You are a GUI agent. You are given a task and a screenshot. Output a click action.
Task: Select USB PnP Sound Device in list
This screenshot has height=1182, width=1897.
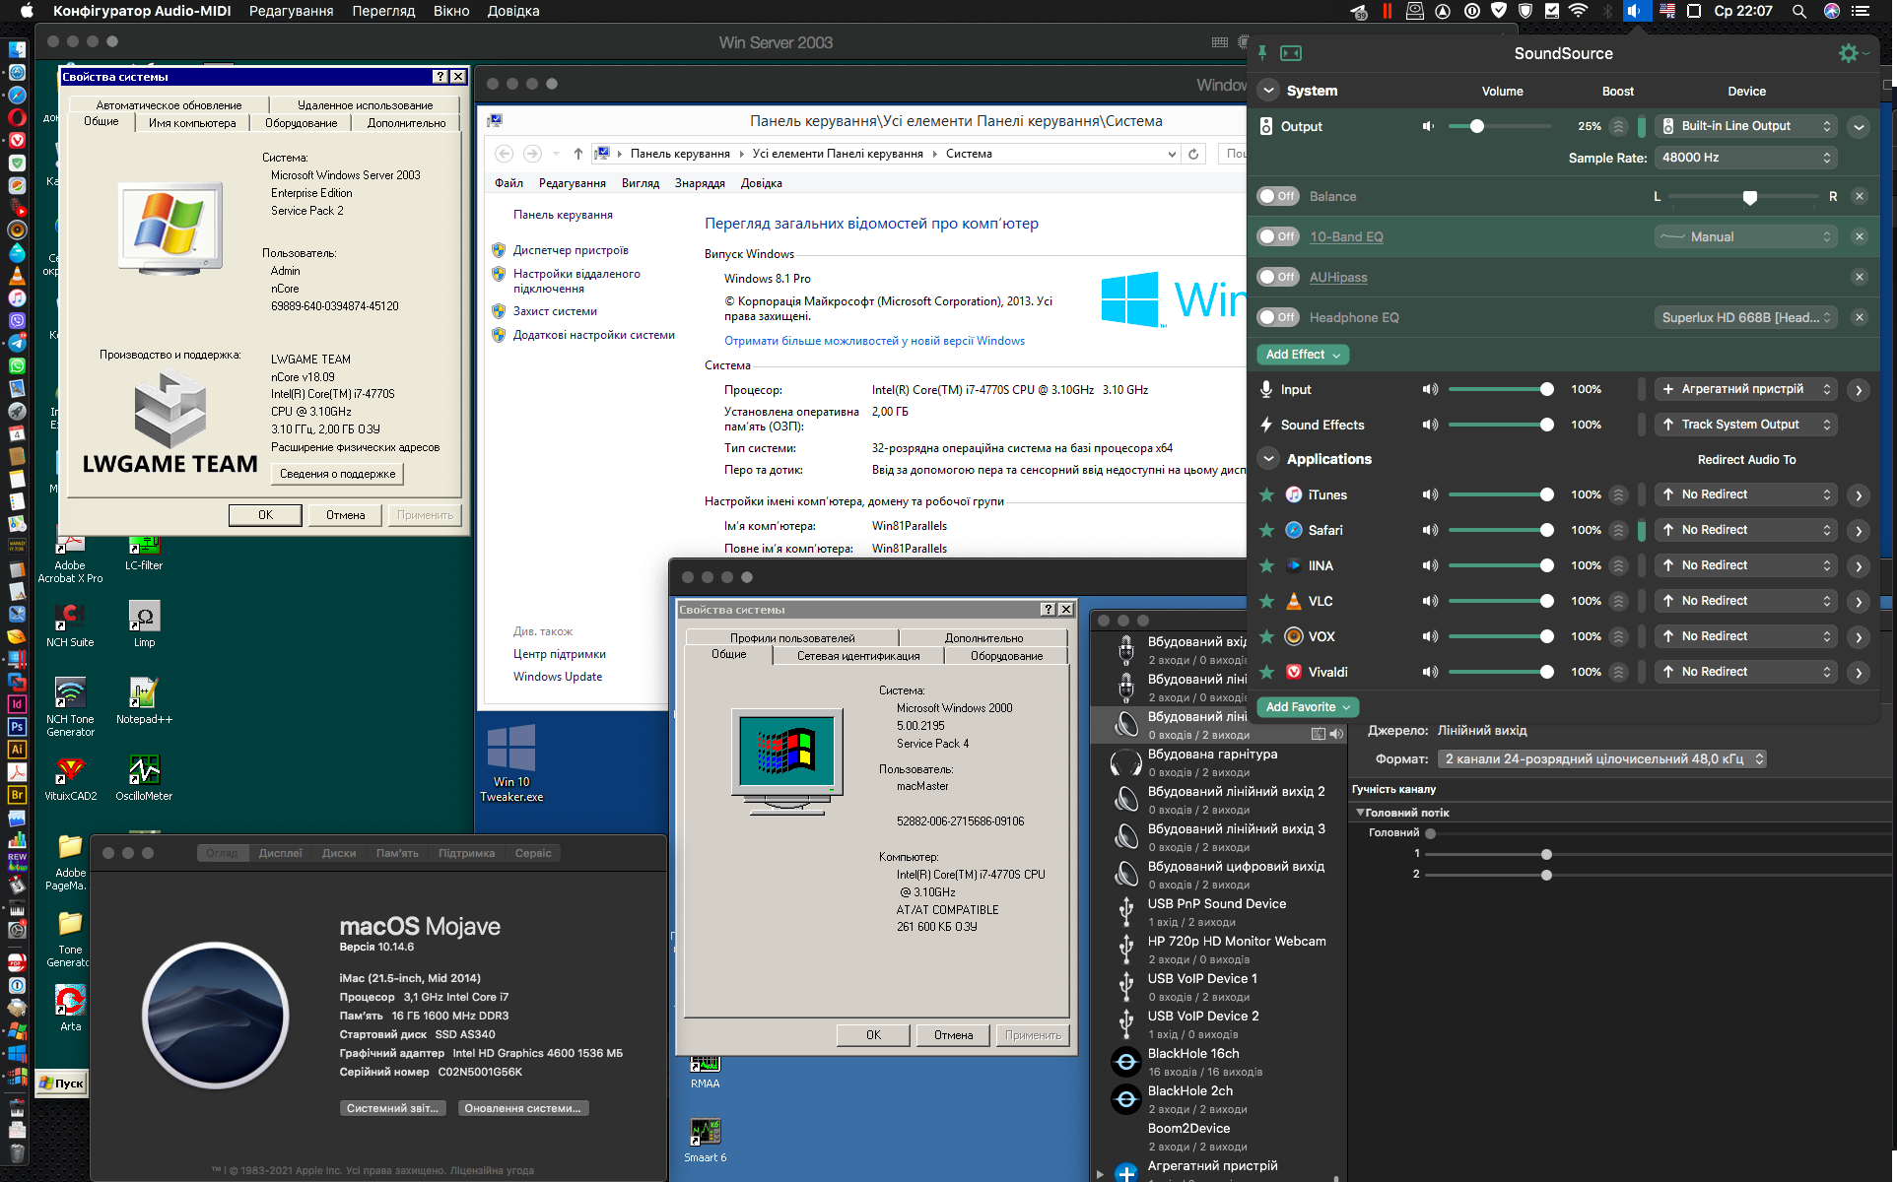click(1219, 912)
